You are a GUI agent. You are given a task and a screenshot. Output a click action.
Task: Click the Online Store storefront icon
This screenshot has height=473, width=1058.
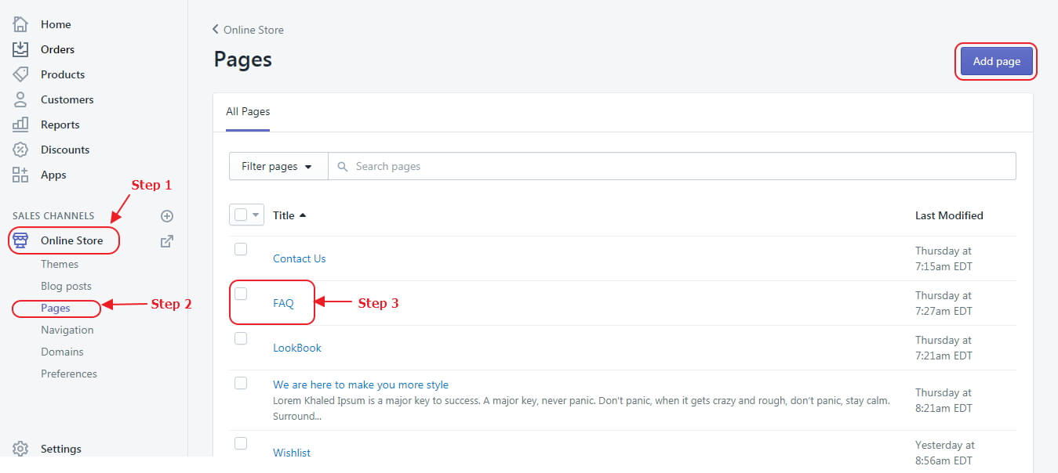(x=21, y=240)
